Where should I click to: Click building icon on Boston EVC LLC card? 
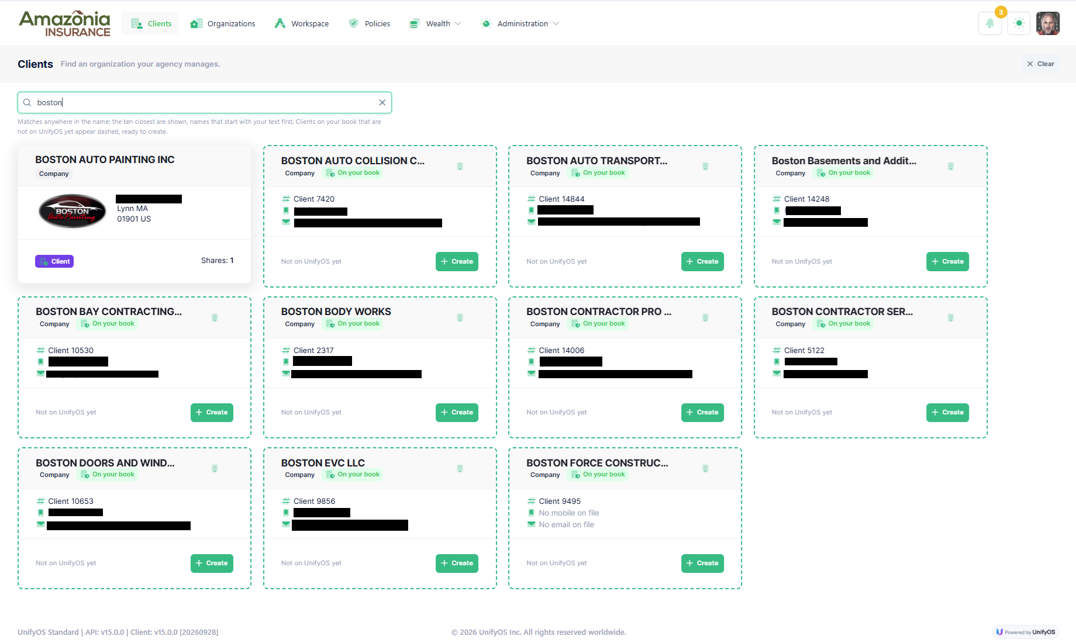(x=460, y=468)
